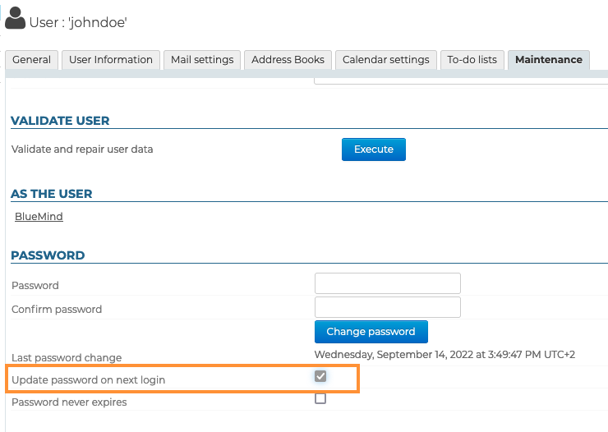Click the partially visible field below the tabs

[x=460, y=80]
